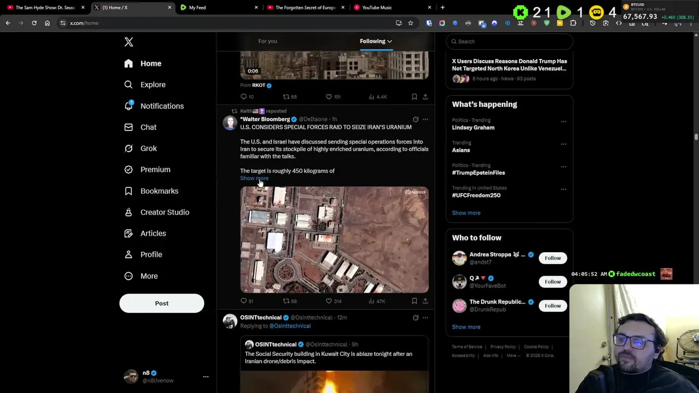The image size is (699, 393).
Task: Open more options on Walter Bloomberg post
Action: coord(425,120)
